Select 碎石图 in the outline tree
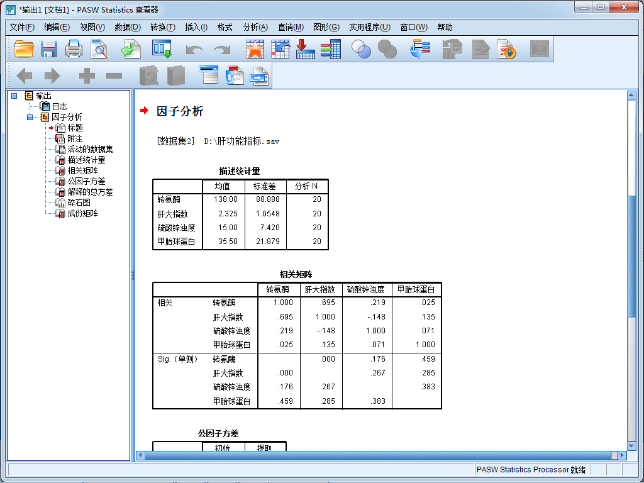 pos(79,203)
